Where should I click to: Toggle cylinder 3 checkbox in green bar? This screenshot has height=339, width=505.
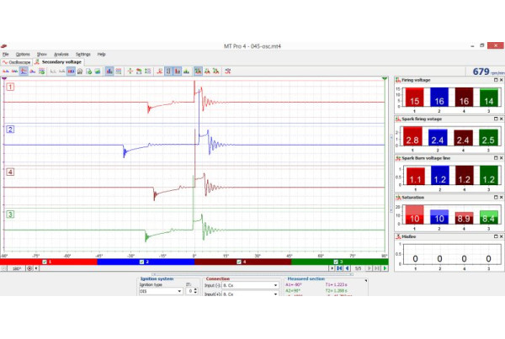point(335,262)
